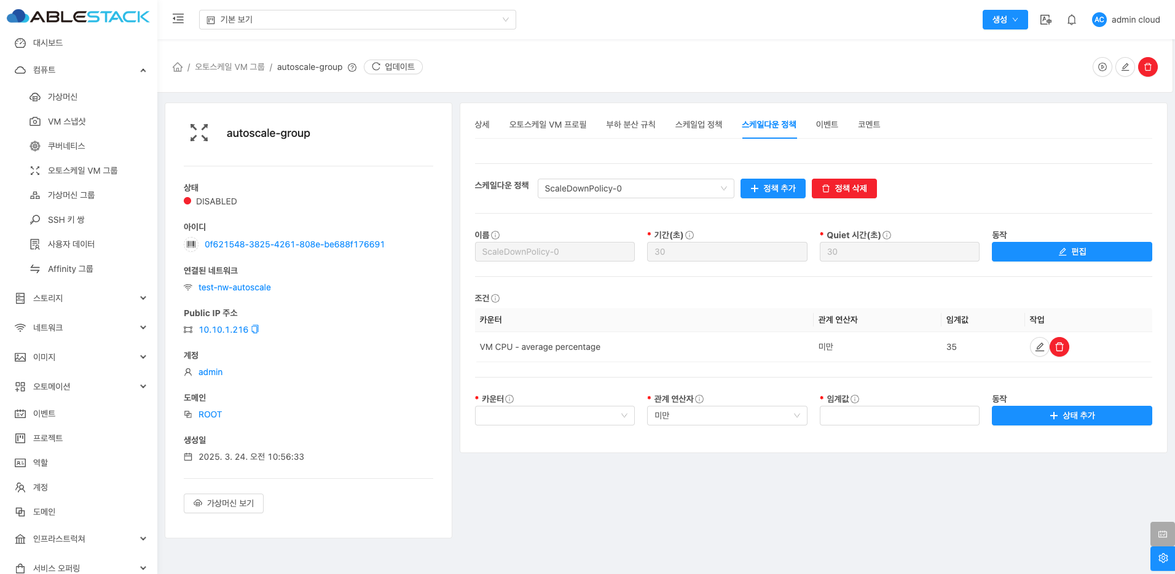Click the 임계값 threshold input field
Screen dimensions: 1175x574
pos(899,416)
